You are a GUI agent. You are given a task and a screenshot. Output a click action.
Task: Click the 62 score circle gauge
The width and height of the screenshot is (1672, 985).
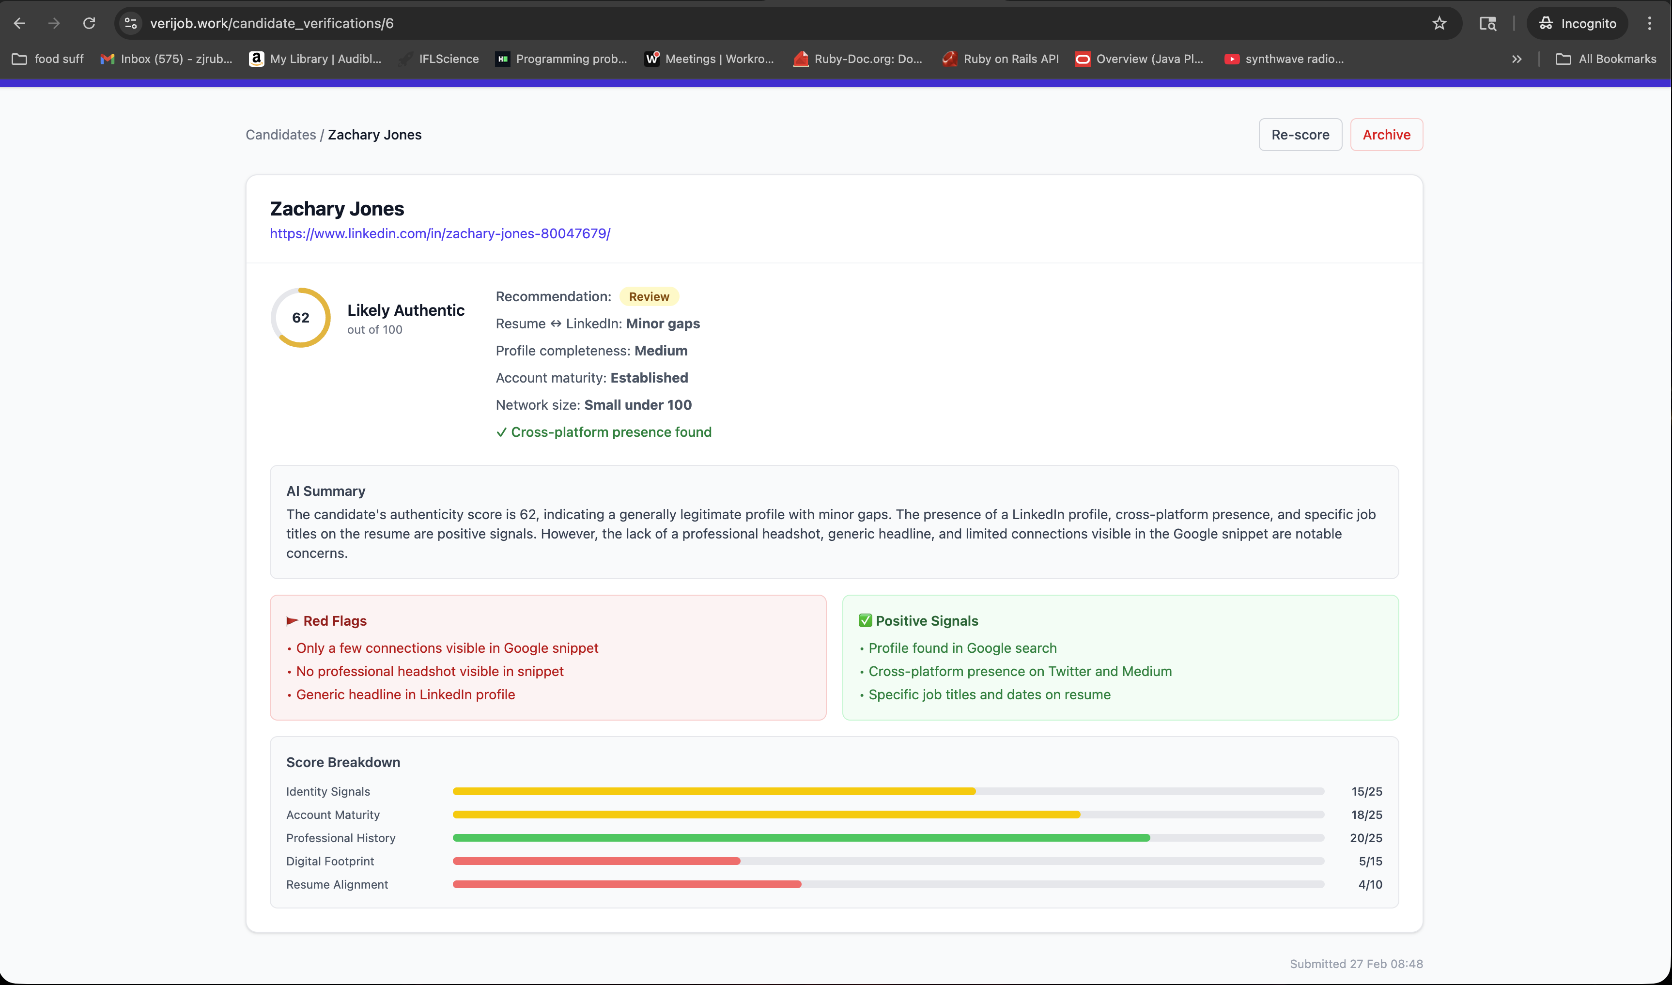click(x=301, y=317)
